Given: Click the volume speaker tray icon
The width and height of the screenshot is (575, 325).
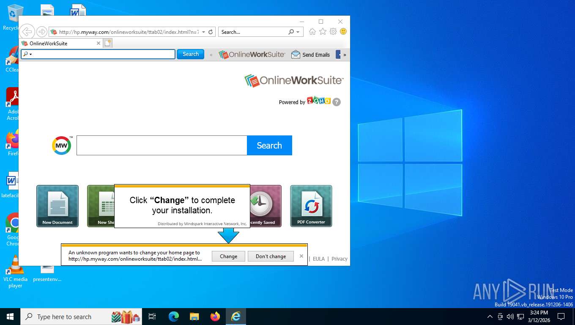Looking at the screenshot, I should [510, 317].
